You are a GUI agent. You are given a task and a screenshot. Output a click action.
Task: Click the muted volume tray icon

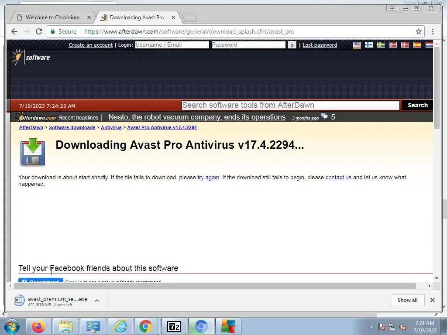pyautogui.click(x=403, y=327)
